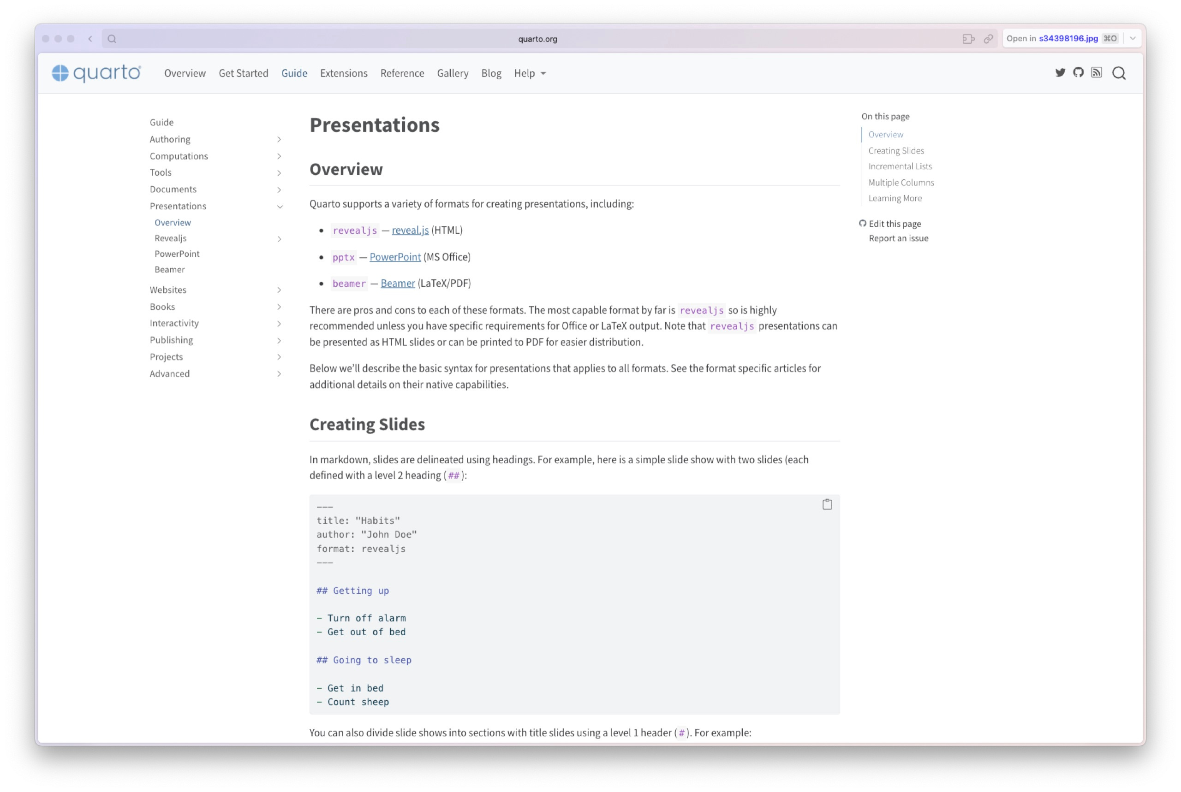The height and width of the screenshot is (792, 1181).
Task: Click Edit this page link
Action: pos(895,224)
